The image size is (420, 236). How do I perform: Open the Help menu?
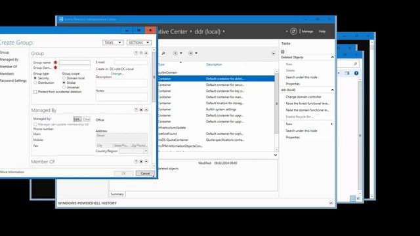[x=322, y=31]
